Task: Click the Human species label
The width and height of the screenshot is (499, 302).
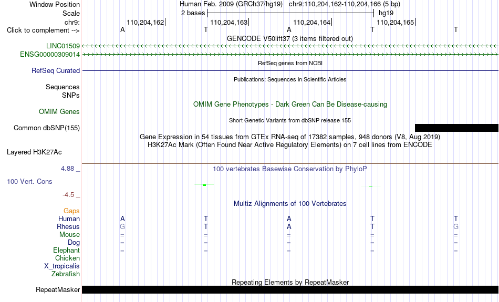Action: pos(69,218)
